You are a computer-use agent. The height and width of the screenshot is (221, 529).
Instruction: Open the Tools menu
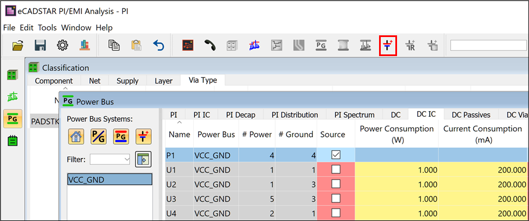click(47, 27)
